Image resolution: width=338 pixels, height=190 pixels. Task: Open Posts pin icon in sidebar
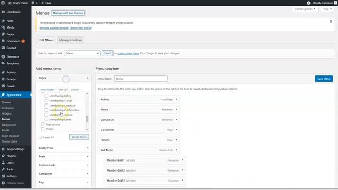[x=3, y=21]
